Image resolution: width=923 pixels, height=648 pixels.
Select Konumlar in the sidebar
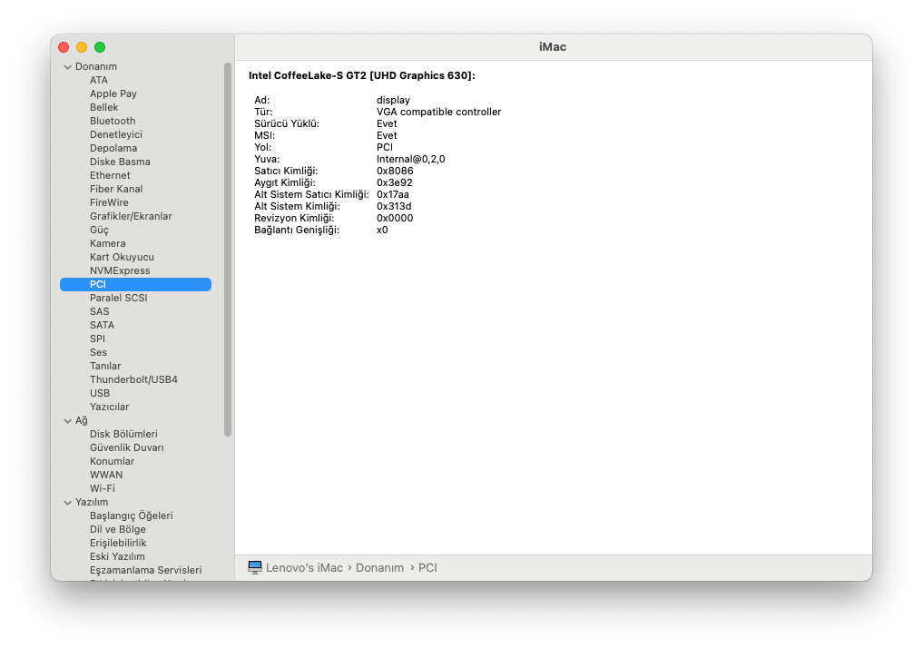112,461
